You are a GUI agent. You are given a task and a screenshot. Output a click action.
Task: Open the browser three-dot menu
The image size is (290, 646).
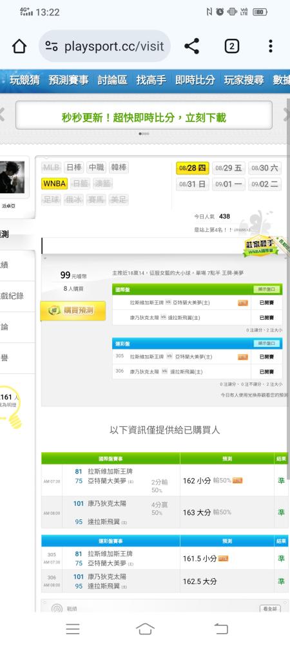[270, 46]
